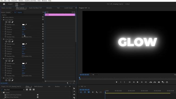Viewport: 176px width, 99px height.
Task: Filter Effects by 32-bit Color badge
Action: (x=30, y=90)
